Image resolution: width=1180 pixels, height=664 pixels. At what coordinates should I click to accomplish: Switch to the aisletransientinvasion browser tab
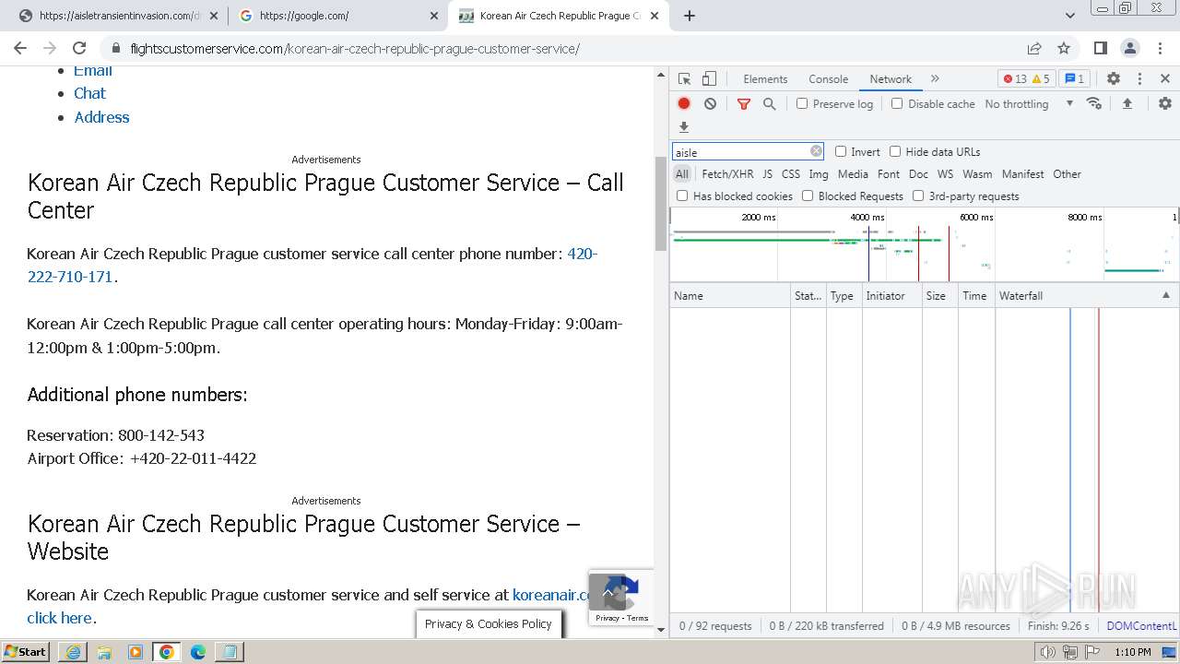coord(118,16)
